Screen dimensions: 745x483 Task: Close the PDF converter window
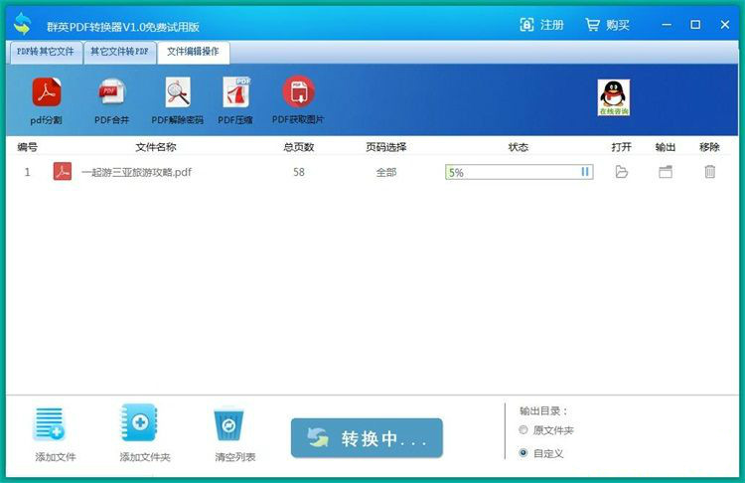click(724, 25)
